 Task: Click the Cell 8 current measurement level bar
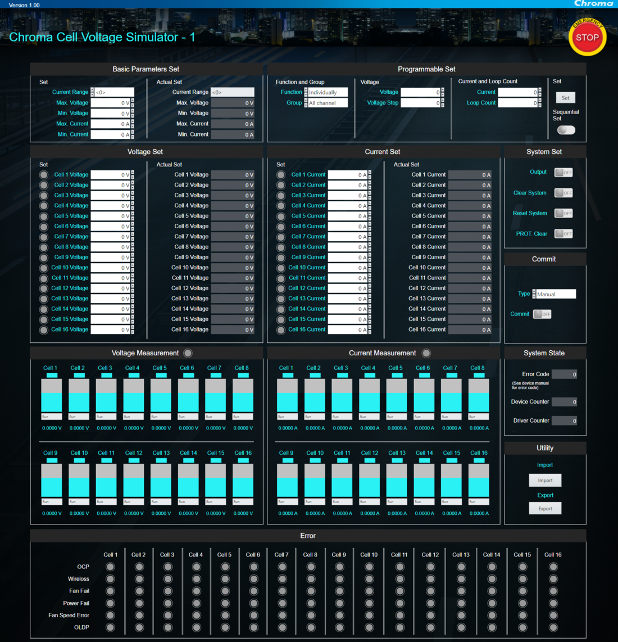[479, 395]
